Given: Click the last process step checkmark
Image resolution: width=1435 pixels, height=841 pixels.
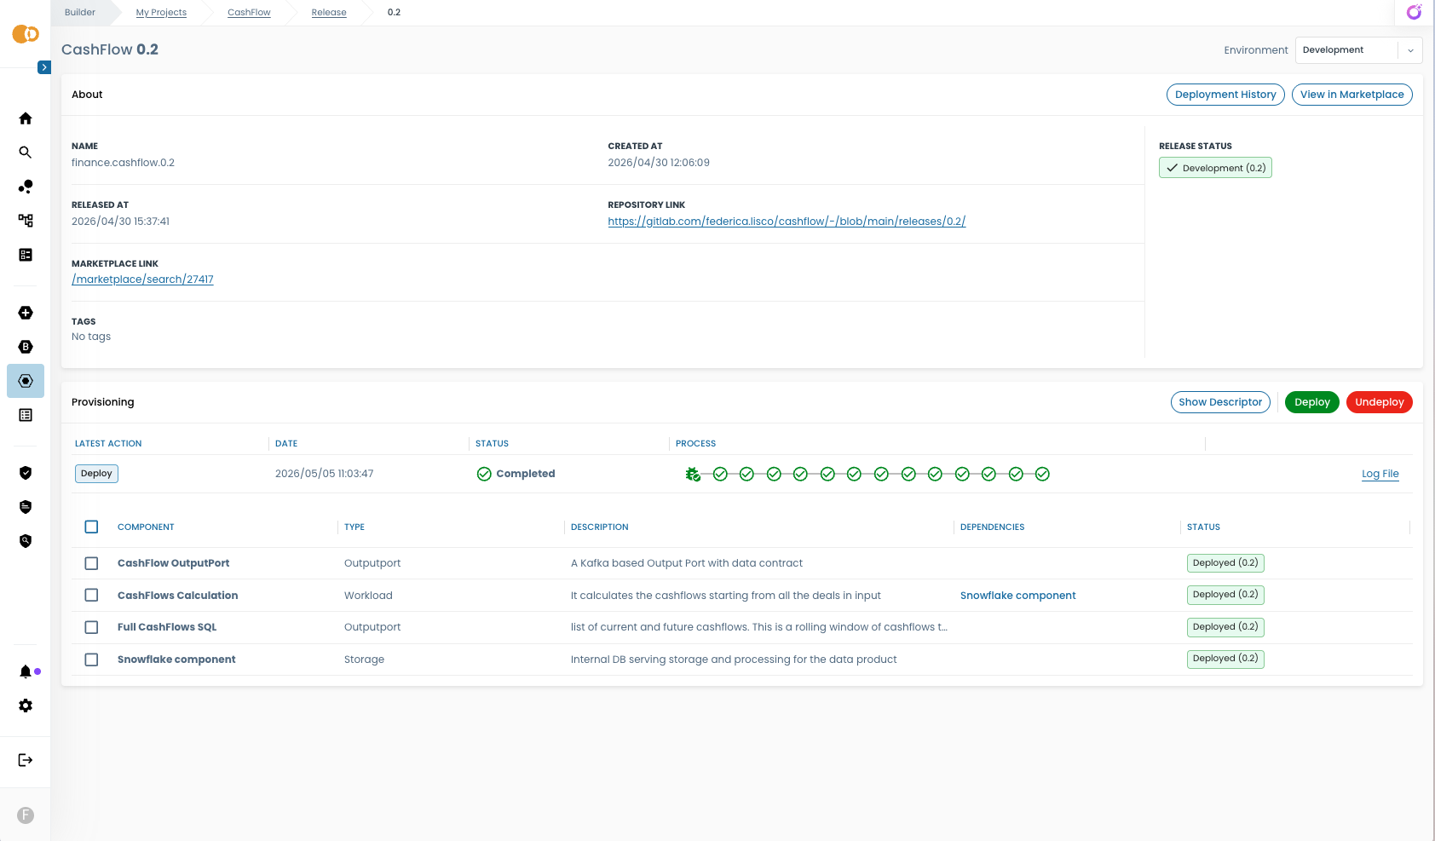Looking at the screenshot, I should [x=1042, y=474].
